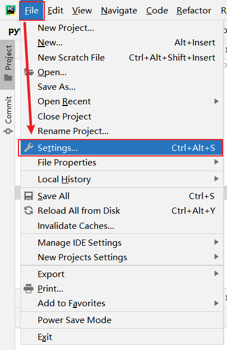
Task: Click the floppy disk Save All icon
Action: [x=29, y=196]
